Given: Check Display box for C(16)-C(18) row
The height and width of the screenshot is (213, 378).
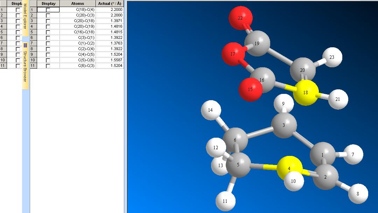Looking at the screenshot, I should coord(48,32).
